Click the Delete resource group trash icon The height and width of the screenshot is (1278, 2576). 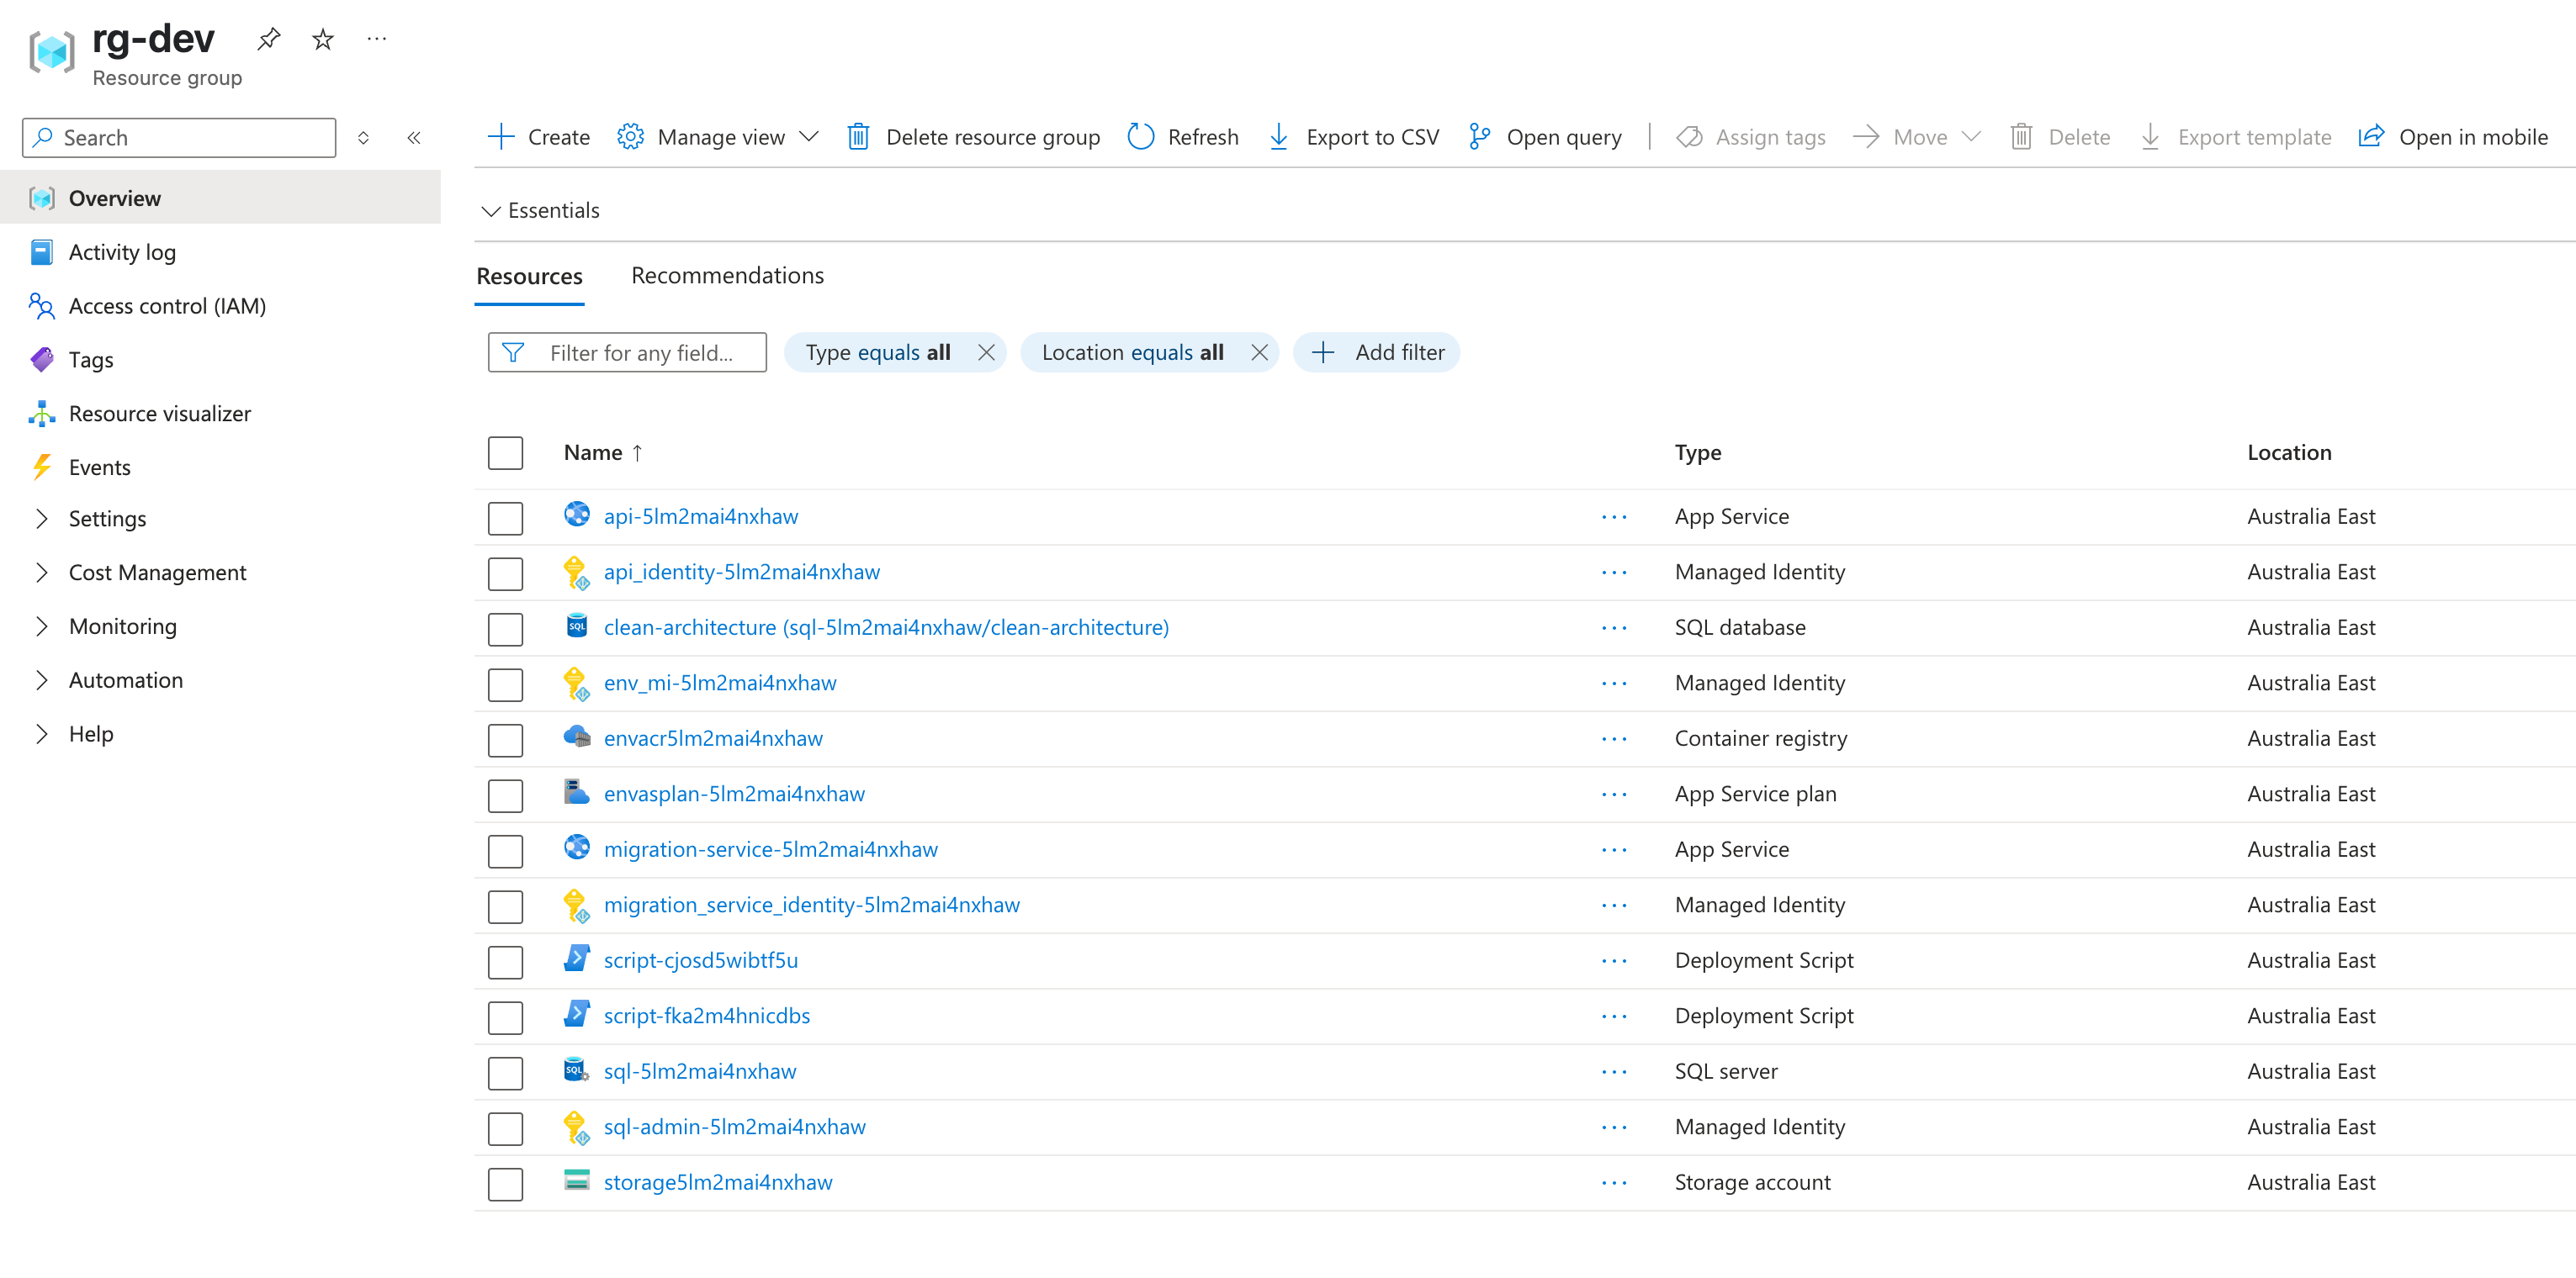tap(858, 137)
